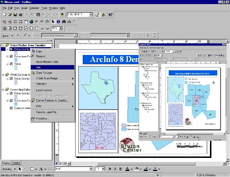The width and height of the screenshot is (230, 177).
Task: Paste from clipboard icon
Action: [x=38, y=14]
